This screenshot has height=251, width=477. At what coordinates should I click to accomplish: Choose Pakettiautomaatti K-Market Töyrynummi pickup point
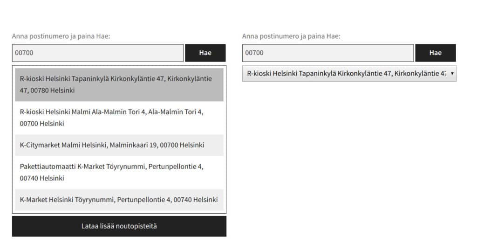pyautogui.click(x=119, y=173)
